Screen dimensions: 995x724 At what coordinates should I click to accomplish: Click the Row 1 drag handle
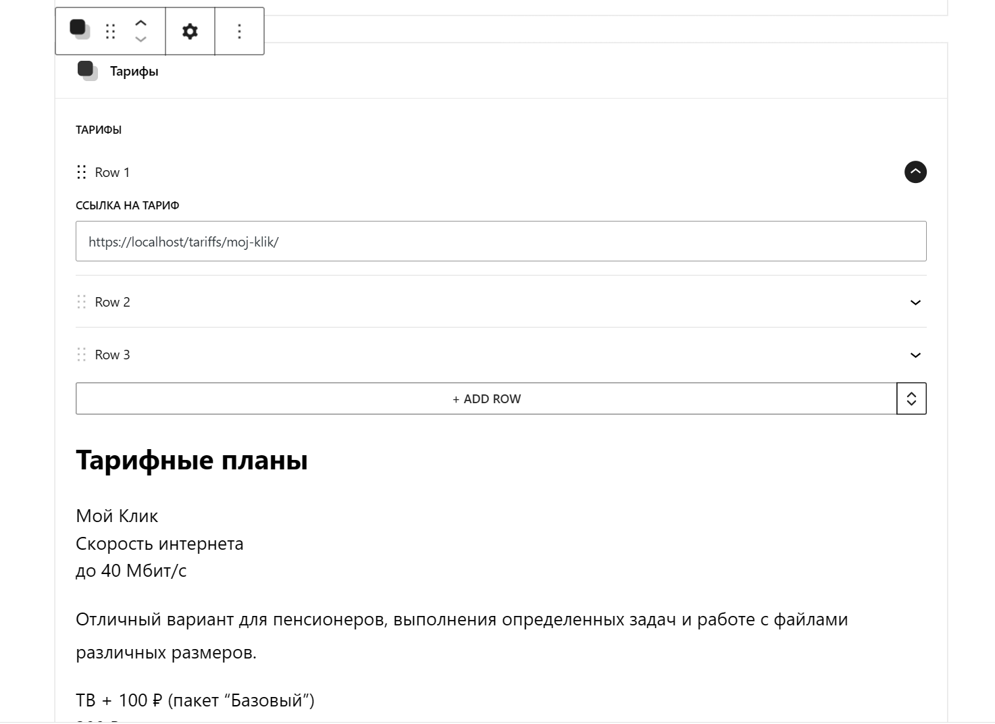[82, 172]
